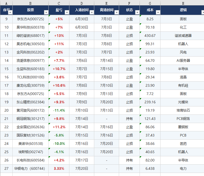Select cell 东山精密(002384)
This screenshot has width=204, height=176.
coord(31,102)
